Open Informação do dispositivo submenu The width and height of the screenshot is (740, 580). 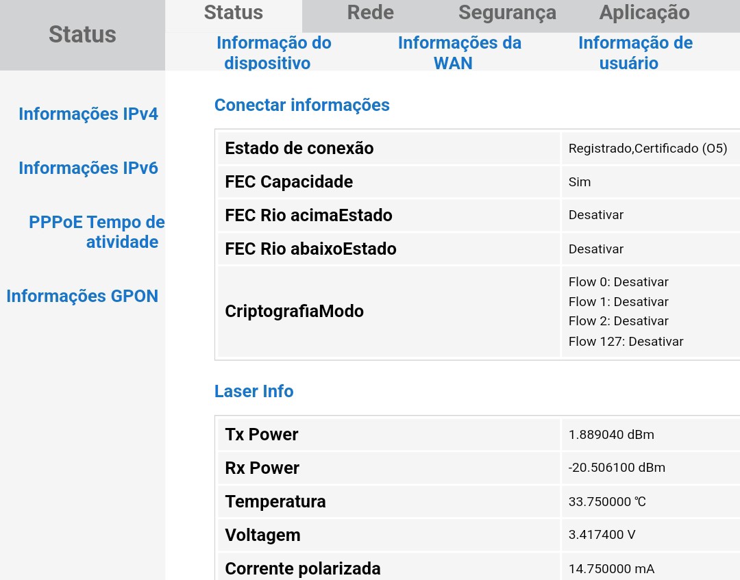pos(273,53)
